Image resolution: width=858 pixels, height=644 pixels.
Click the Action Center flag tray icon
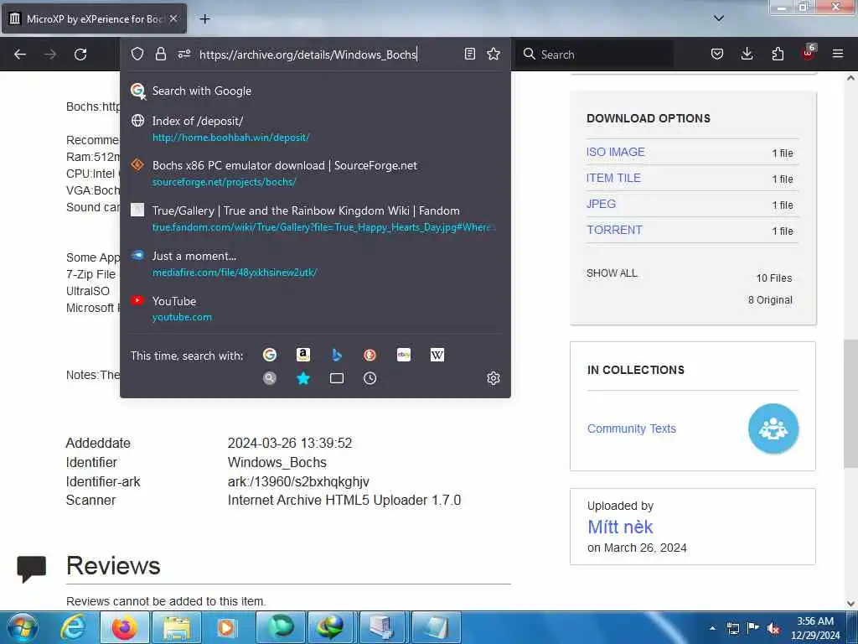tap(753, 628)
